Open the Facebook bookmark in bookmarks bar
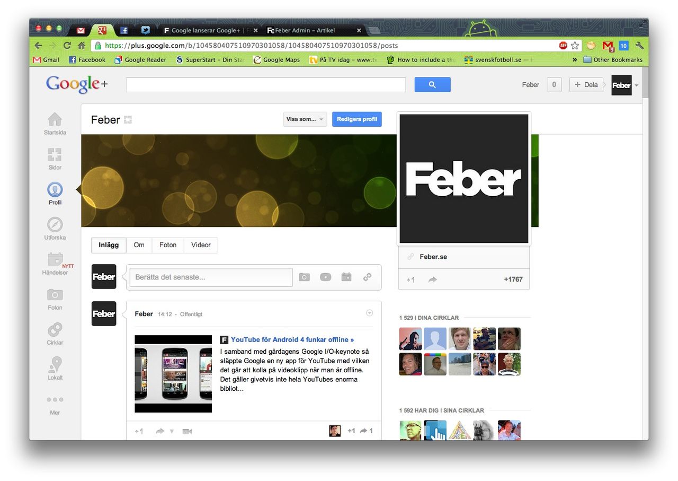Viewport: 678px width, 481px height. 87,60
